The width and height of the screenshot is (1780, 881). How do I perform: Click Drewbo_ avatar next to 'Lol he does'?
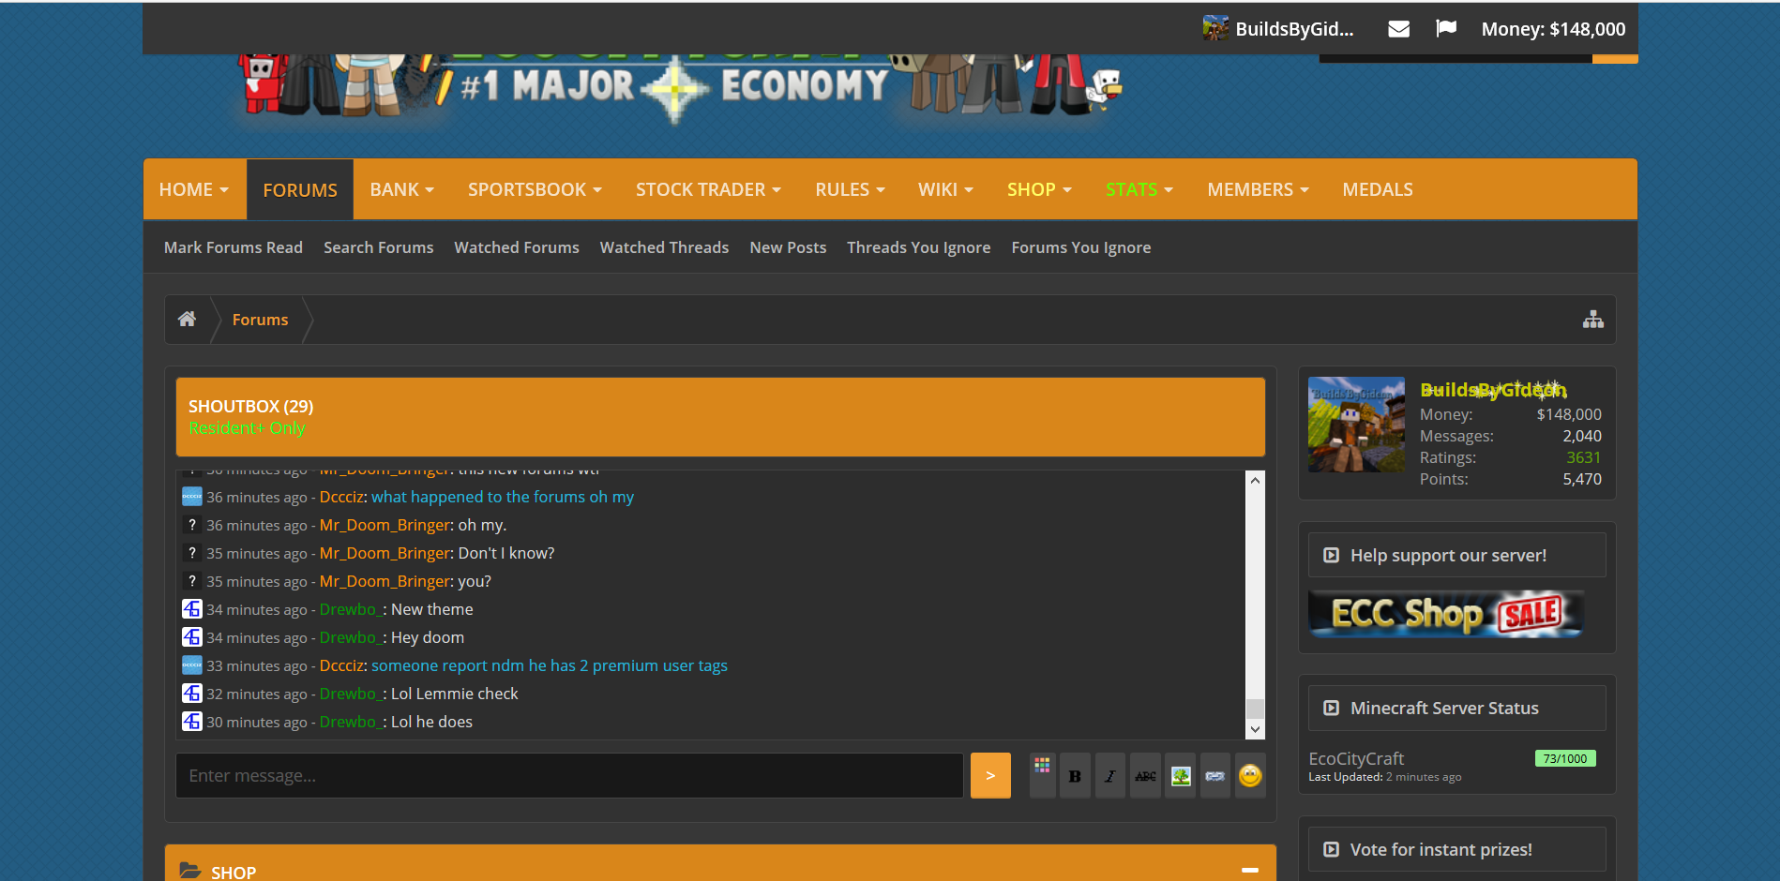click(192, 722)
